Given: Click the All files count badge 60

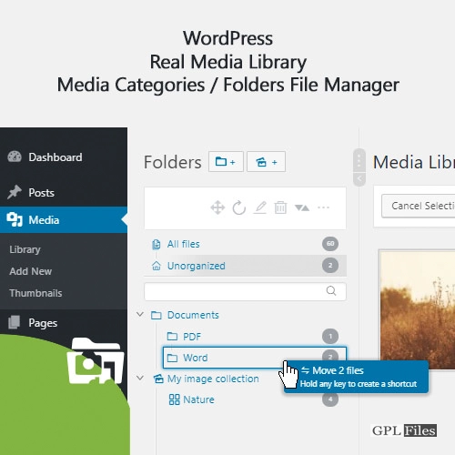Looking at the screenshot, I should tap(330, 244).
